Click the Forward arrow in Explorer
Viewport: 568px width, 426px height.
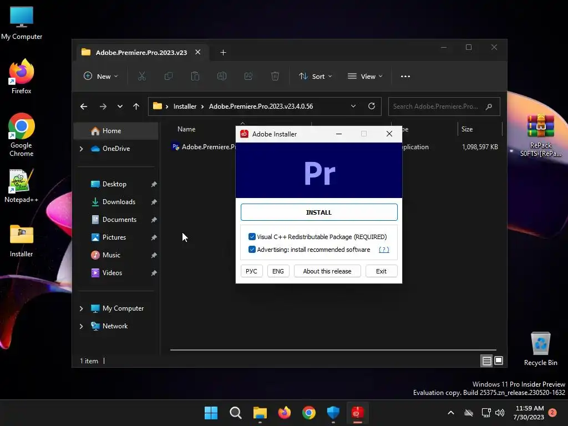pyautogui.click(x=103, y=106)
